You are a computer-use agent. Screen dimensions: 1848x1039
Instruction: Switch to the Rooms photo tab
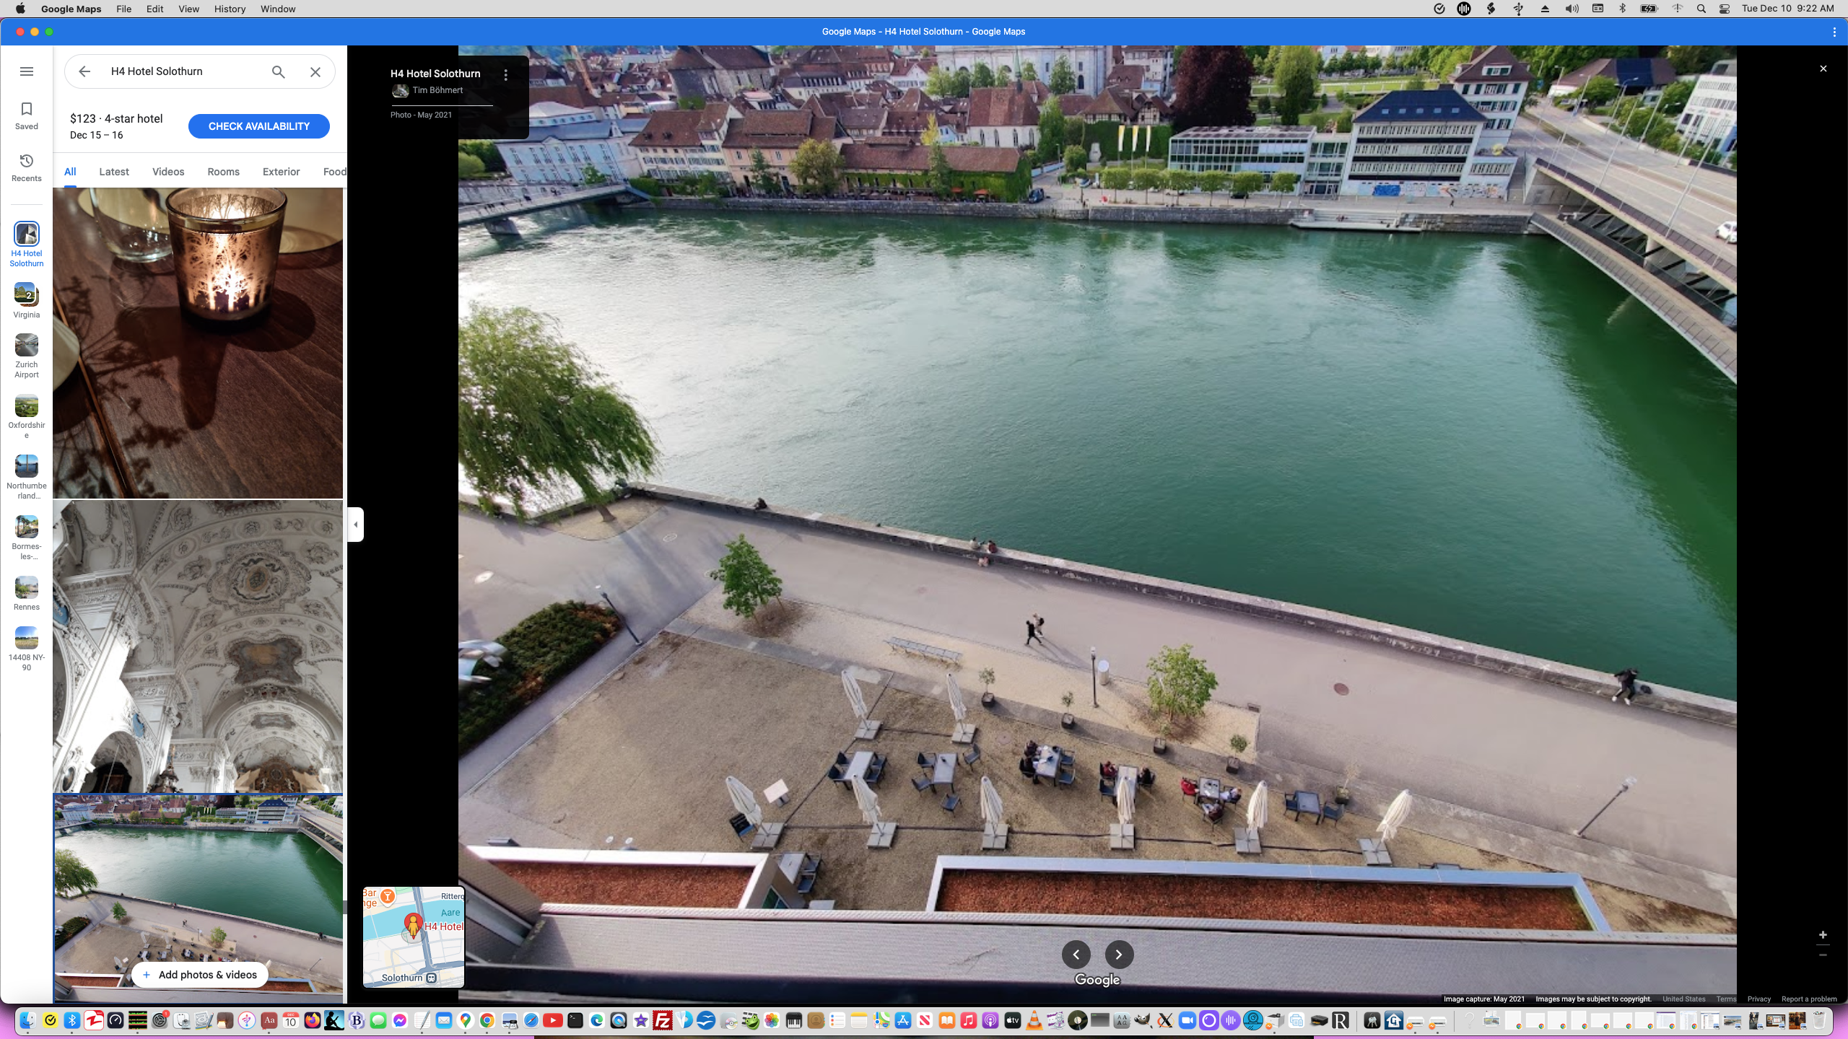tap(223, 172)
